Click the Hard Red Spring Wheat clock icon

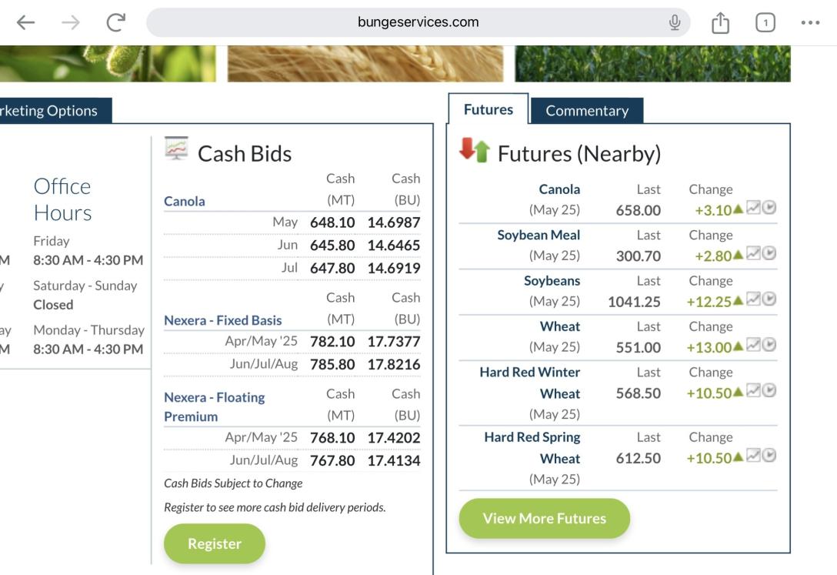(769, 456)
